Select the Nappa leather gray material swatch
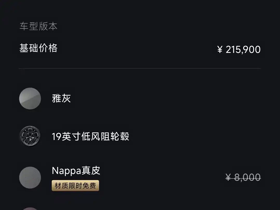The height and width of the screenshot is (210, 280). pyautogui.click(x=30, y=178)
